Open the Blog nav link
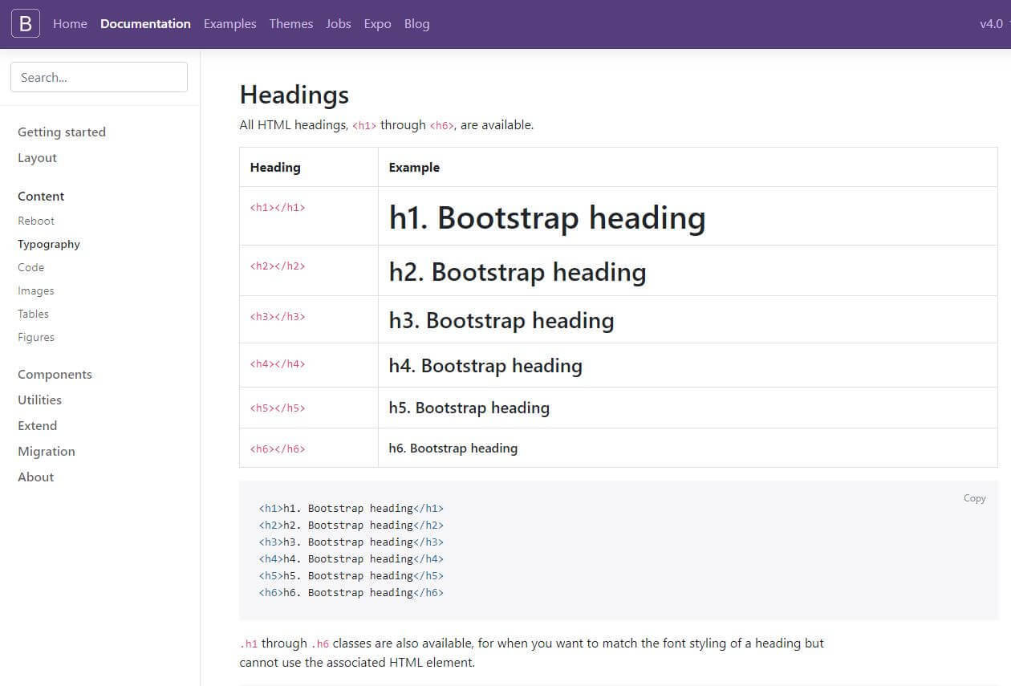1011x686 pixels. (416, 24)
